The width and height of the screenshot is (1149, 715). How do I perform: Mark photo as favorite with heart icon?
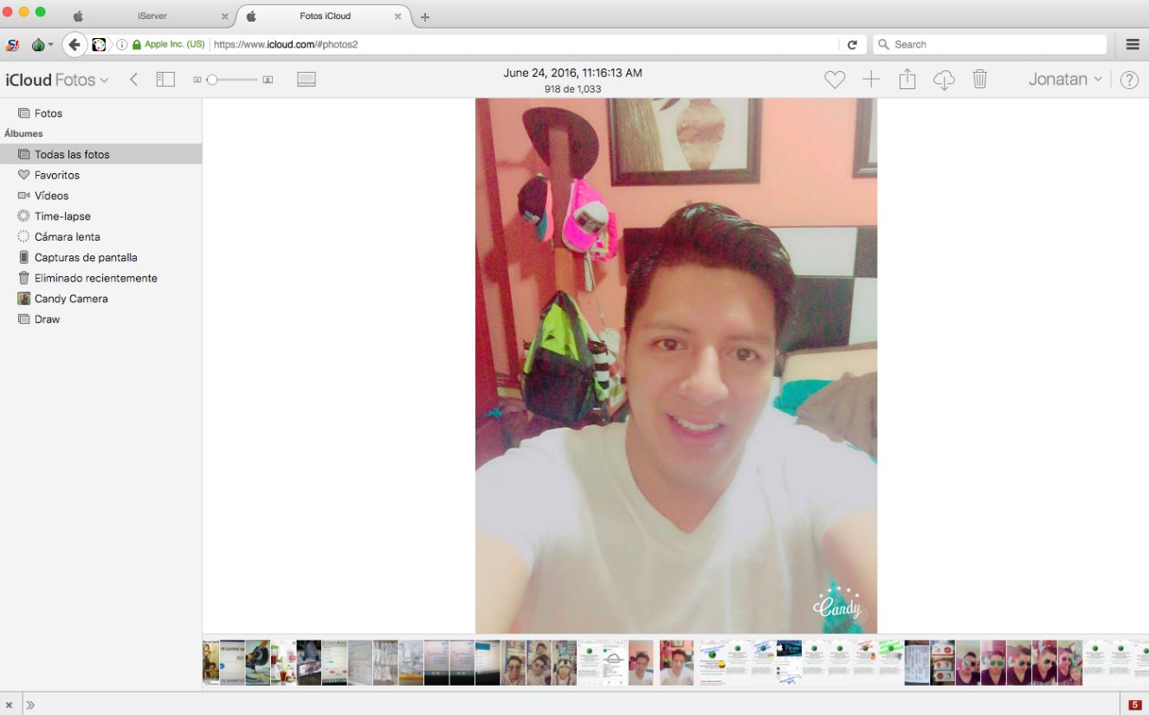coord(834,80)
